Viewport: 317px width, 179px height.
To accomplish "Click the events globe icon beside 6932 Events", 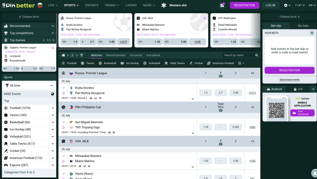I will [x=52, y=94].
